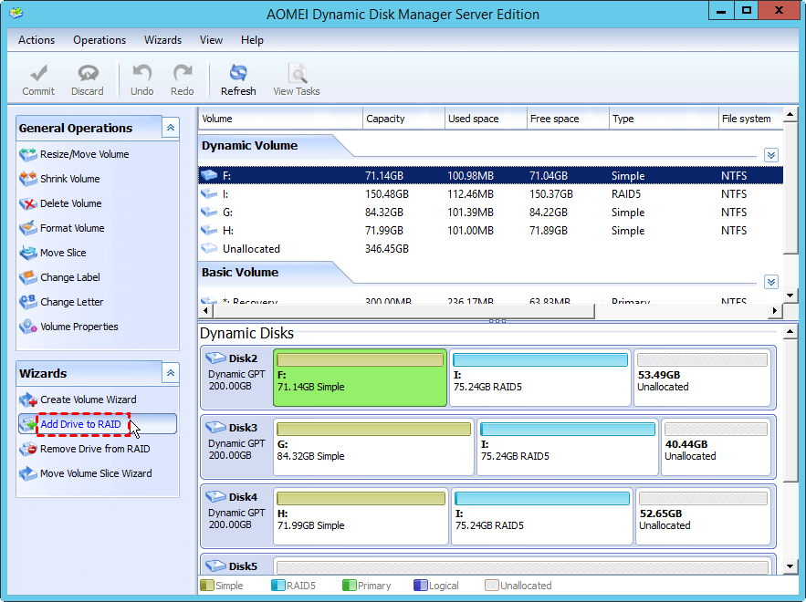The height and width of the screenshot is (602, 806).
Task: Collapse the Dynamic Volume group
Action: coord(771,155)
